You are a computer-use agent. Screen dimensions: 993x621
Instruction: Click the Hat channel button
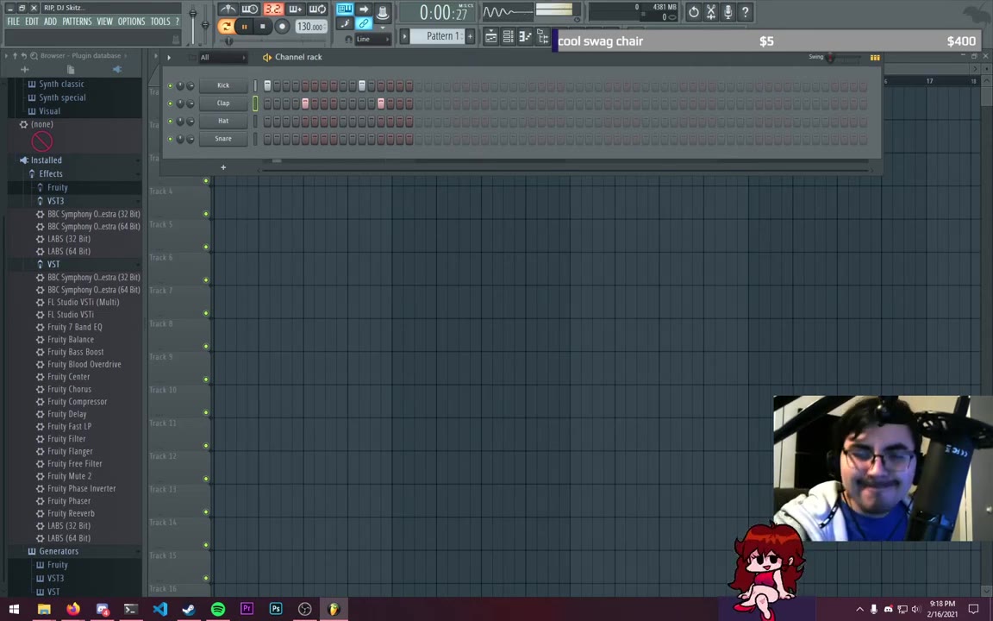(x=223, y=121)
